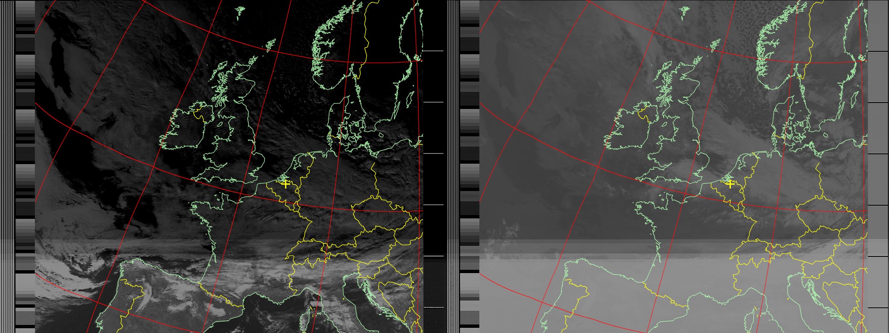
Task: Select topmost white minute tick beside left image
Action: 433,51
